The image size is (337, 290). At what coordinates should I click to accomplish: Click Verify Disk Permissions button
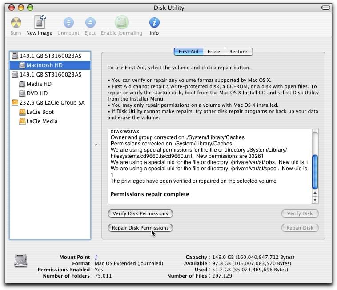coord(140,213)
